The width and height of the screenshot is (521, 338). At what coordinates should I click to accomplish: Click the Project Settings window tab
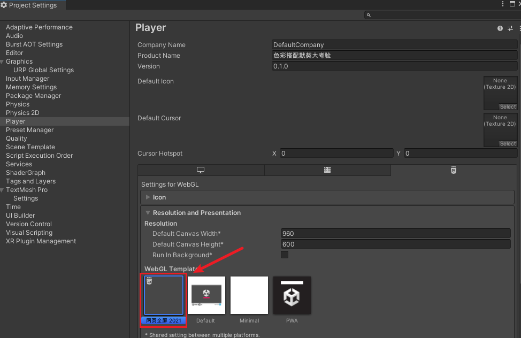point(33,5)
